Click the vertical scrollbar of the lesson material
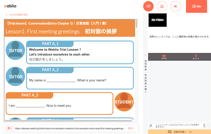Viewport: 211px width, 134px height. [136, 24]
